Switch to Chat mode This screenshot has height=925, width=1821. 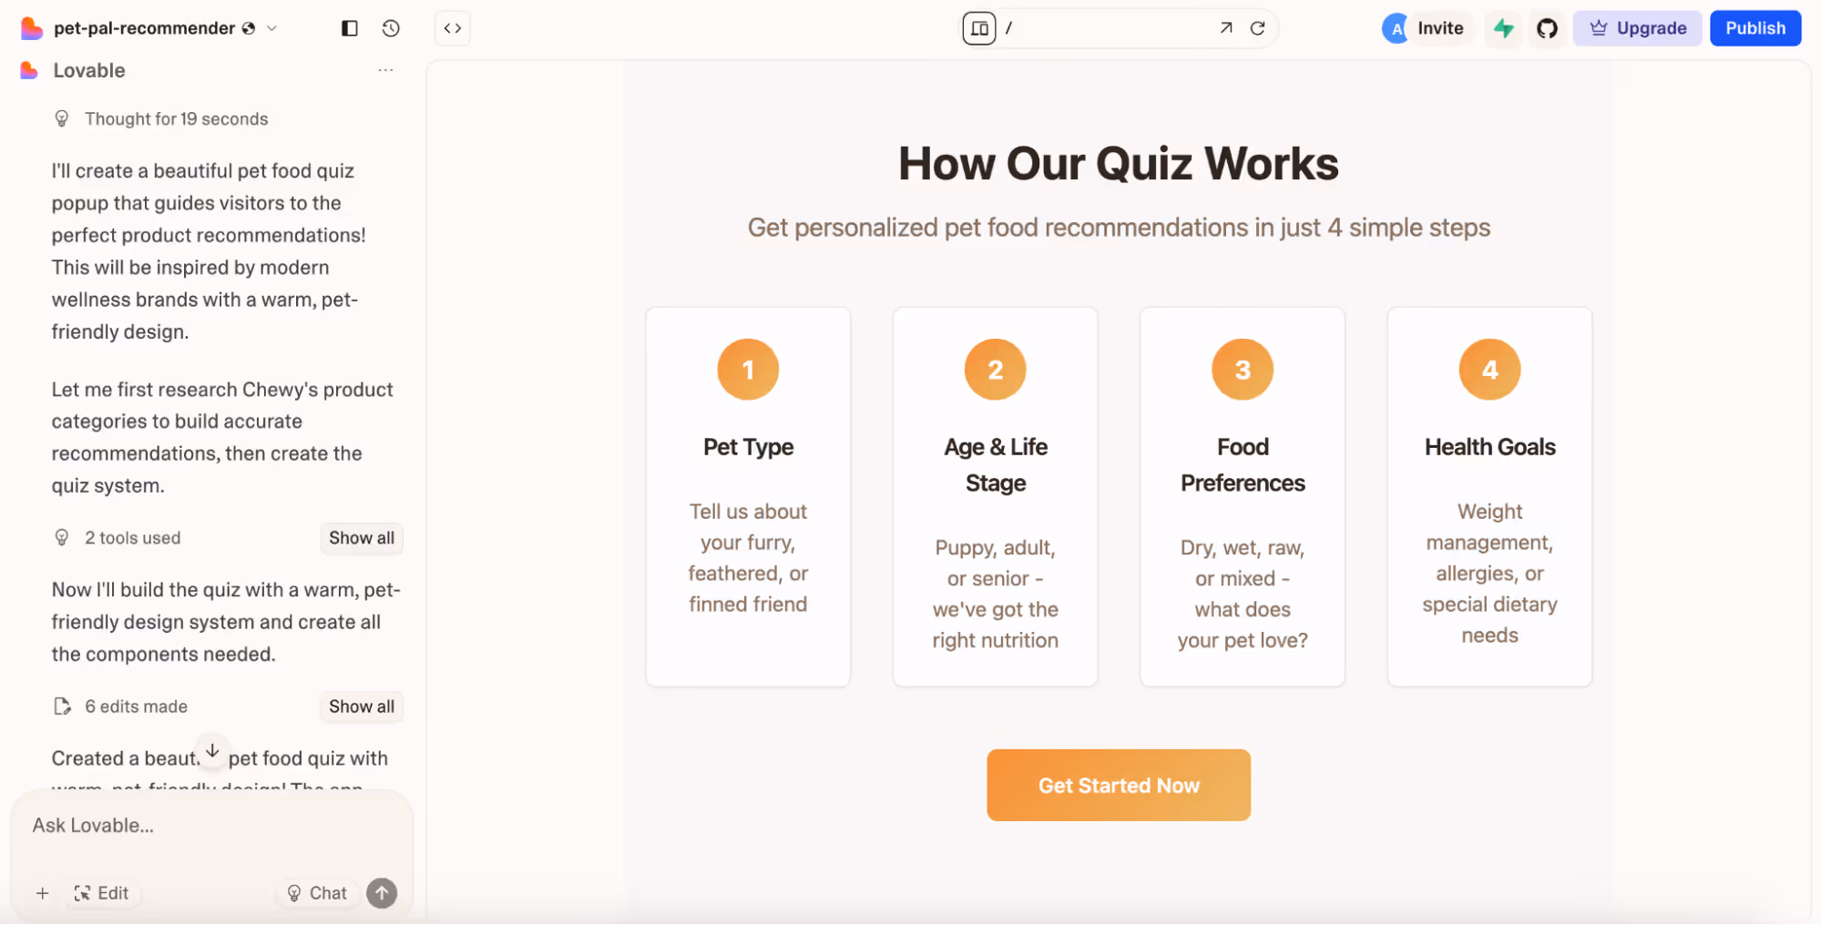[316, 893]
